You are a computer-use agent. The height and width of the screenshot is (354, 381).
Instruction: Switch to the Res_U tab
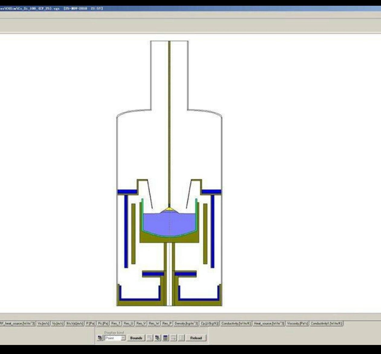(129, 324)
